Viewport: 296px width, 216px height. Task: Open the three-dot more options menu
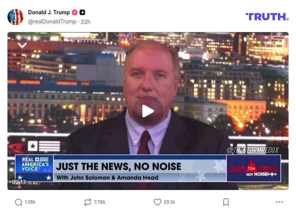pos(279,202)
